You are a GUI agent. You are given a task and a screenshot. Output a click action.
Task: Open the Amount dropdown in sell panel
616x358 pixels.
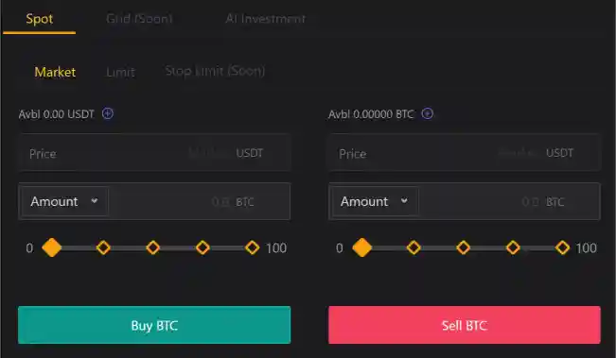point(375,201)
